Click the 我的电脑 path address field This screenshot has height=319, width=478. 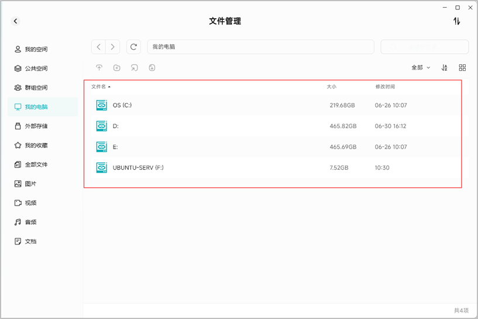(x=260, y=47)
